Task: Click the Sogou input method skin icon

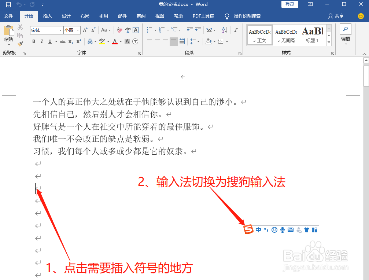Action: 306,229
